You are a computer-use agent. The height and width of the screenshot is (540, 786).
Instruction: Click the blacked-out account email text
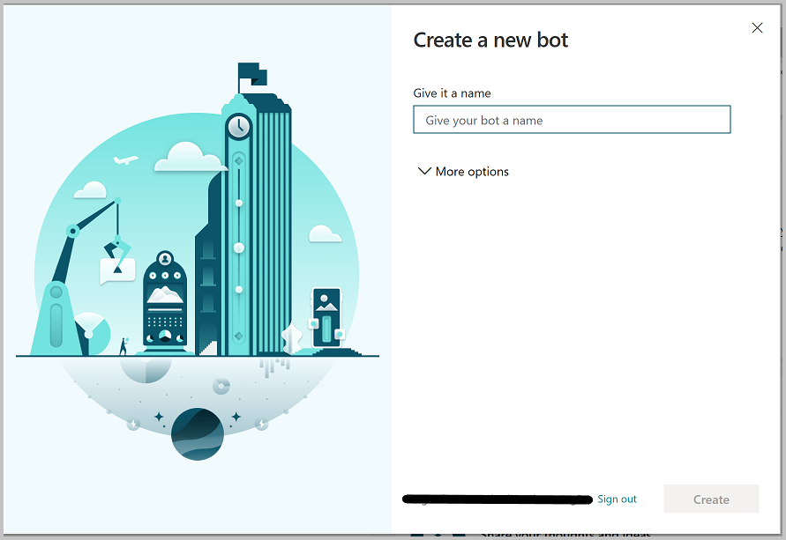click(497, 499)
